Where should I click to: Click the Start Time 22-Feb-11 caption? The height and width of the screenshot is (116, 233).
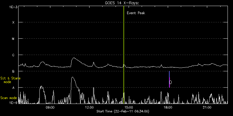tap(123, 111)
